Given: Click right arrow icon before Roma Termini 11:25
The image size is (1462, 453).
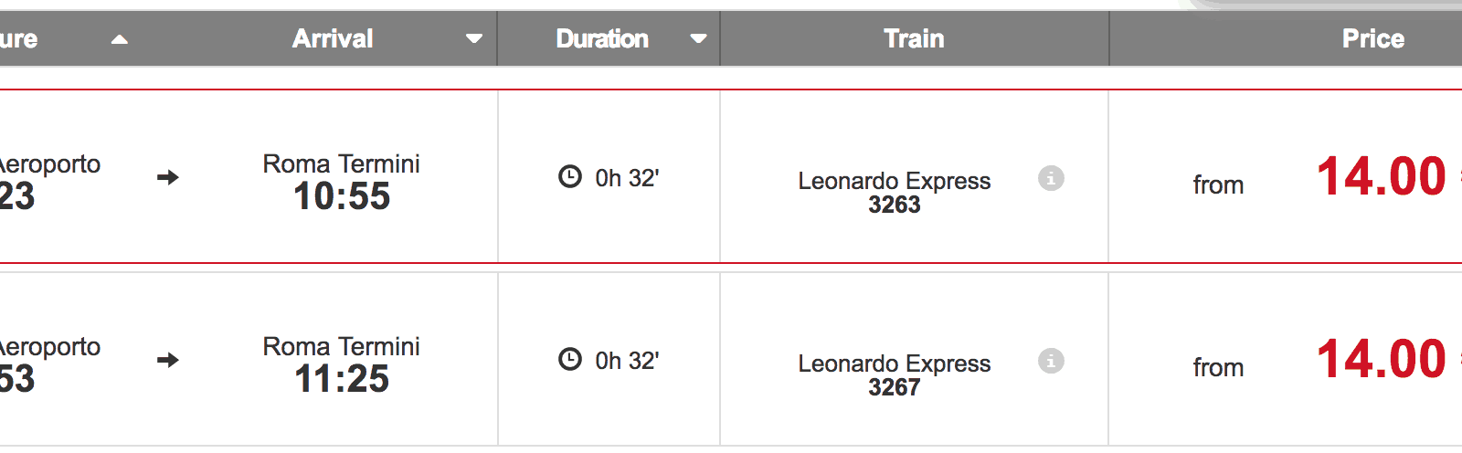Looking at the screenshot, I should (x=168, y=360).
